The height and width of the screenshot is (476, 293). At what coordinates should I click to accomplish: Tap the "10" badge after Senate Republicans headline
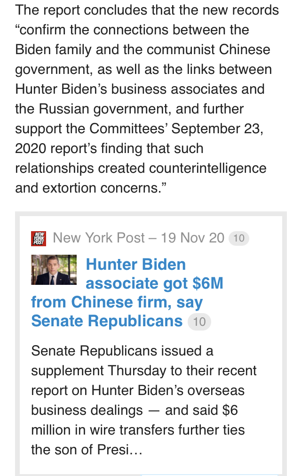coord(199,322)
